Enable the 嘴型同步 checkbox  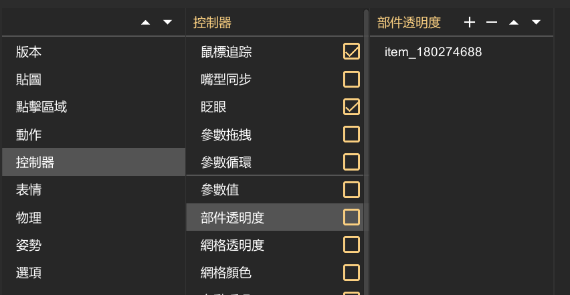[351, 79]
